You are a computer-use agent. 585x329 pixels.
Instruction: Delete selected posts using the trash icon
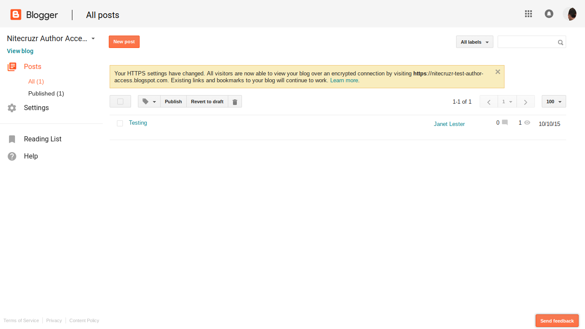tap(235, 102)
